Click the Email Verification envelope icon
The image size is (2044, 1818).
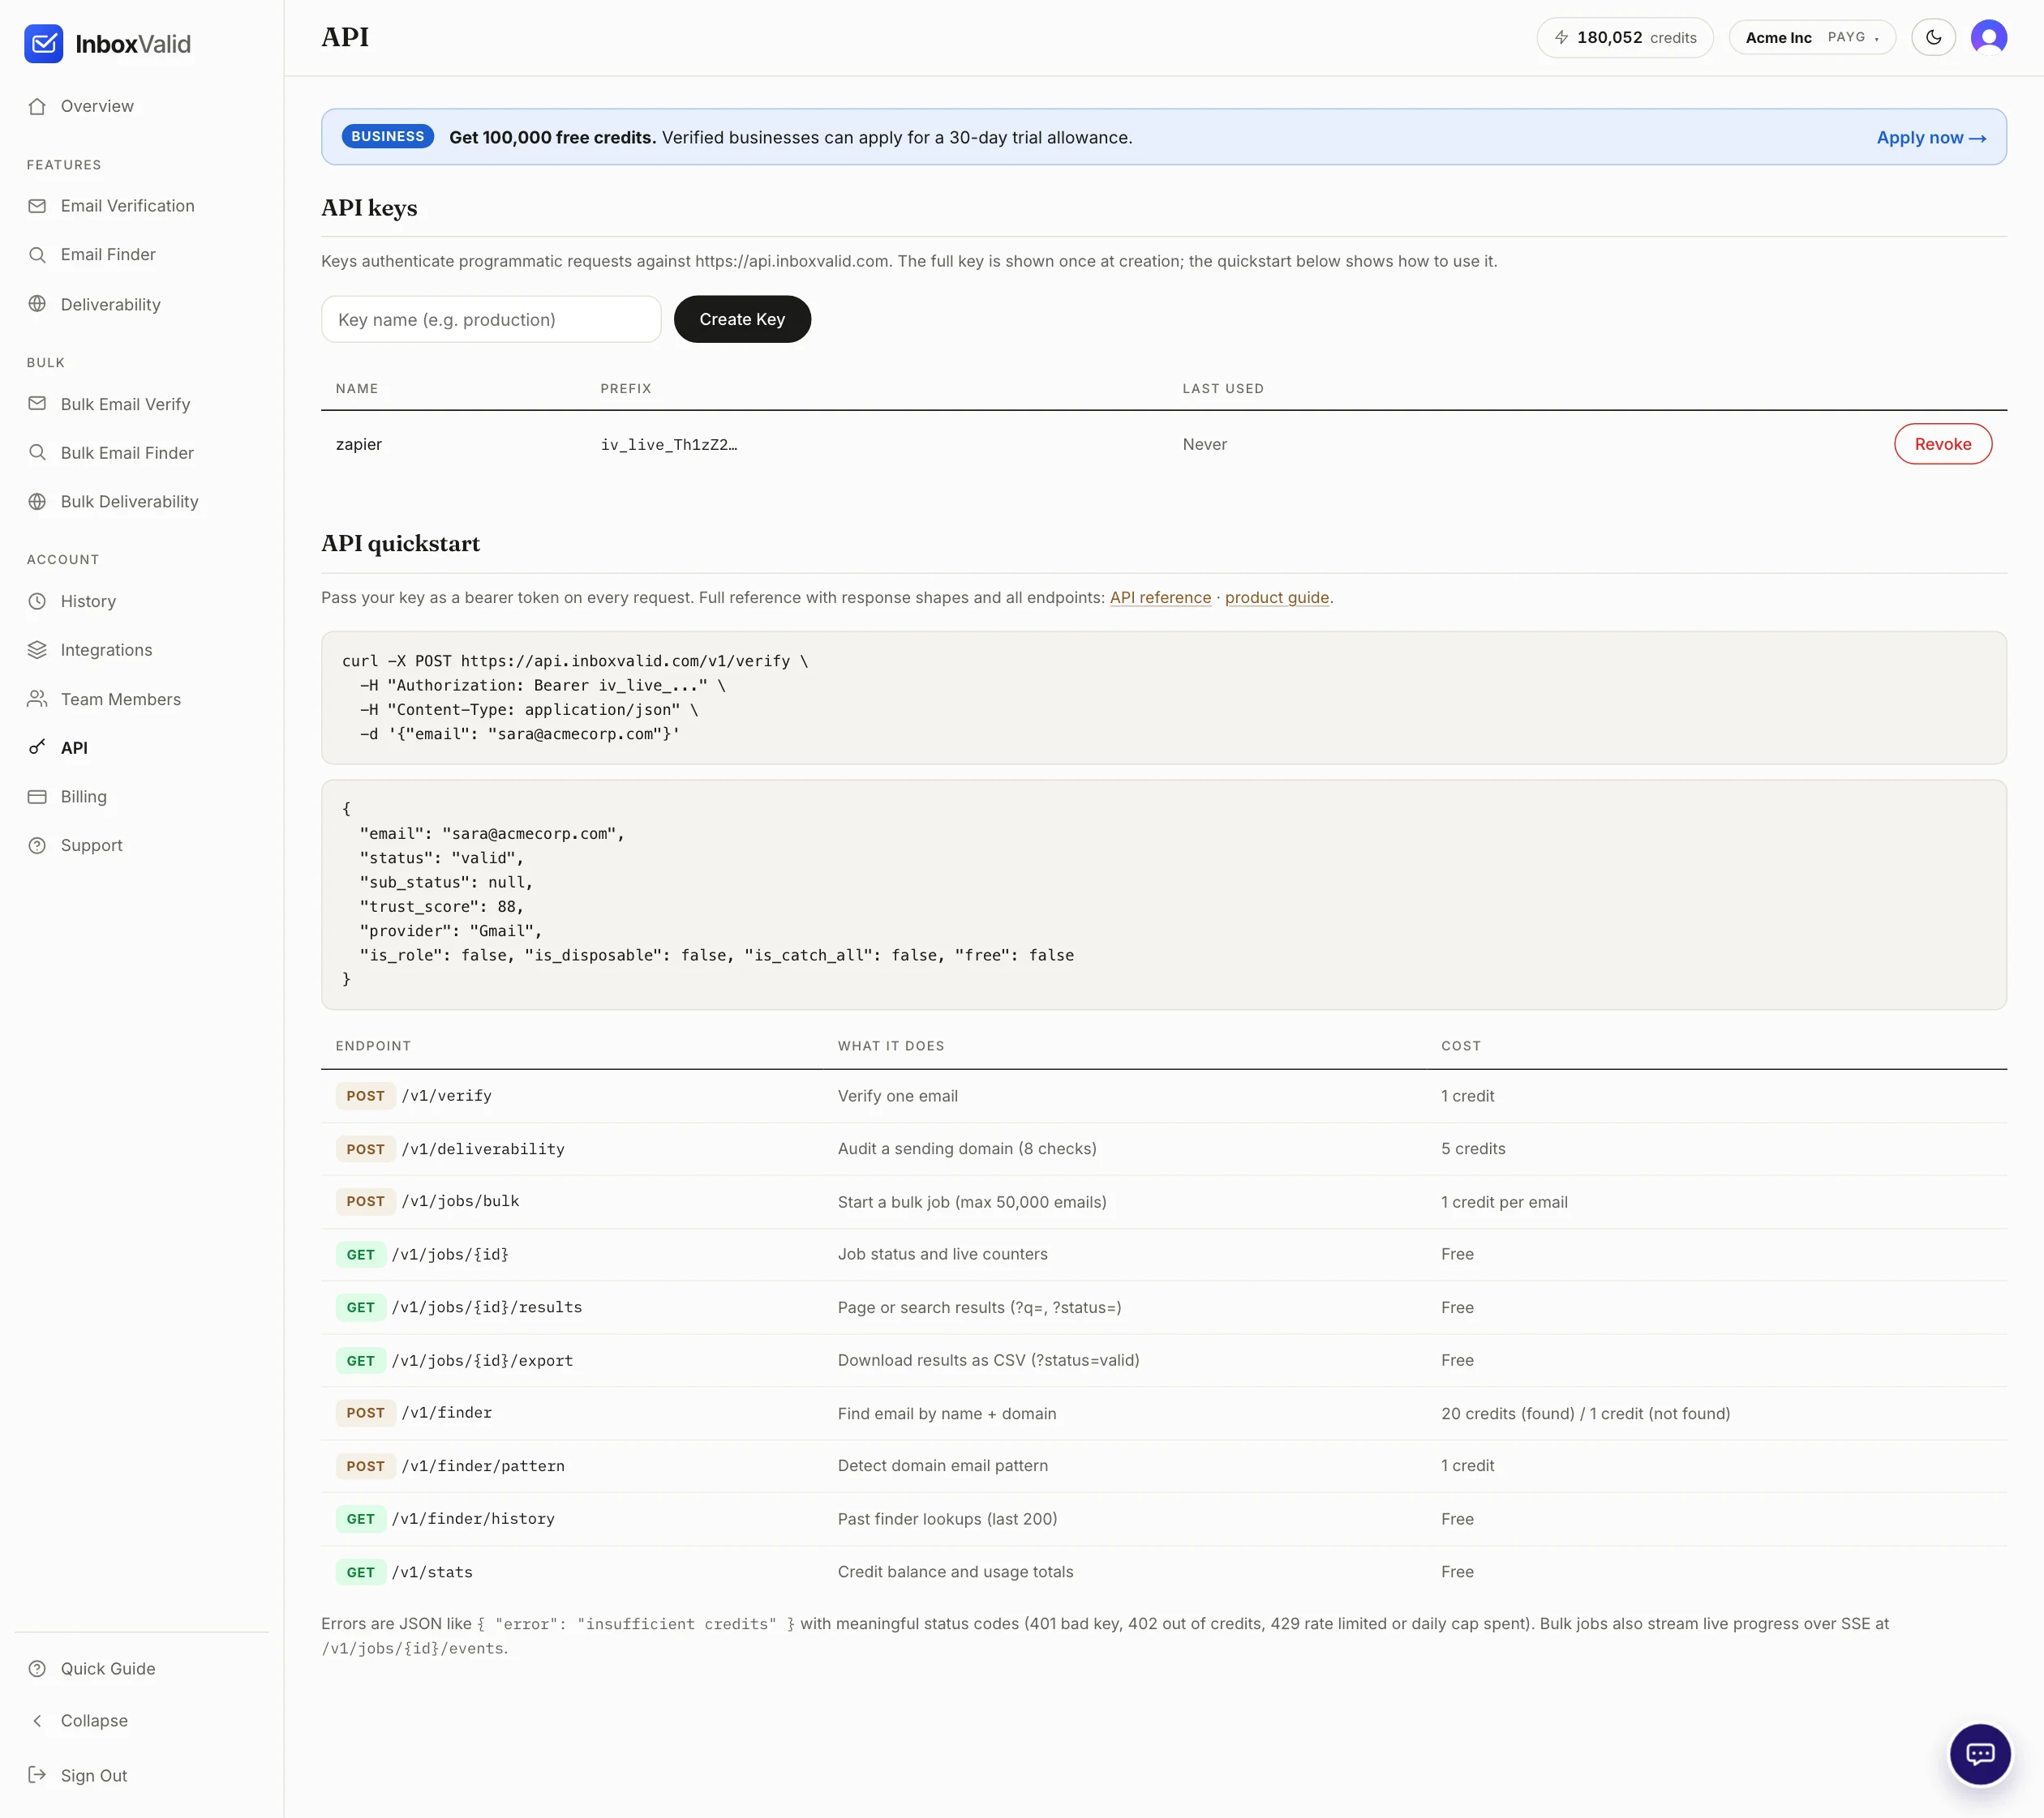[x=37, y=206]
